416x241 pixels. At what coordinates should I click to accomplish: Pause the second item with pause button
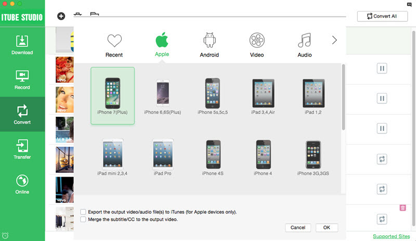(x=382, y=98)
